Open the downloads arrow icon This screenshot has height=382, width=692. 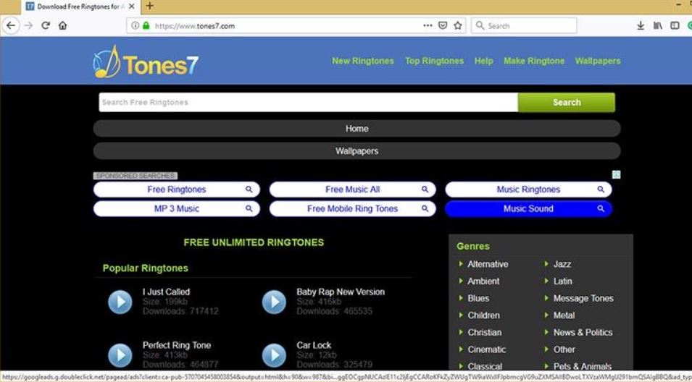tap(641, 25)
